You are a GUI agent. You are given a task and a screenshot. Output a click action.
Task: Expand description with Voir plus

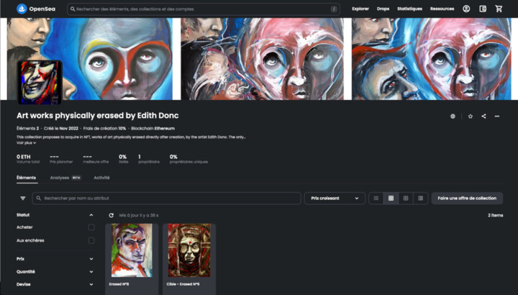coord(26,142)
